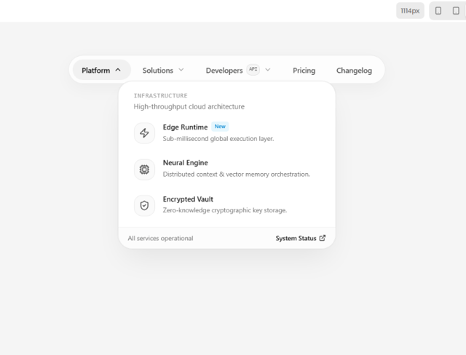Click the external link icon beside System Status
The height and width of the screenshot is (355, 466).
tap(323, 238)
